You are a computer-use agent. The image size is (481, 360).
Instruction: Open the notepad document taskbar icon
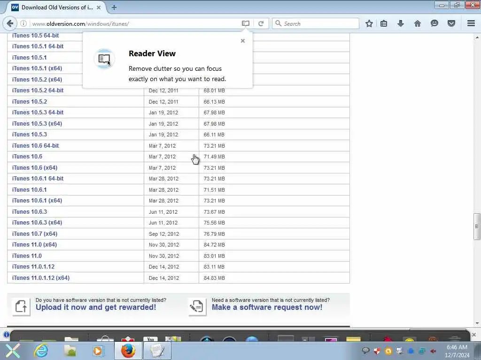click(157, 351)
